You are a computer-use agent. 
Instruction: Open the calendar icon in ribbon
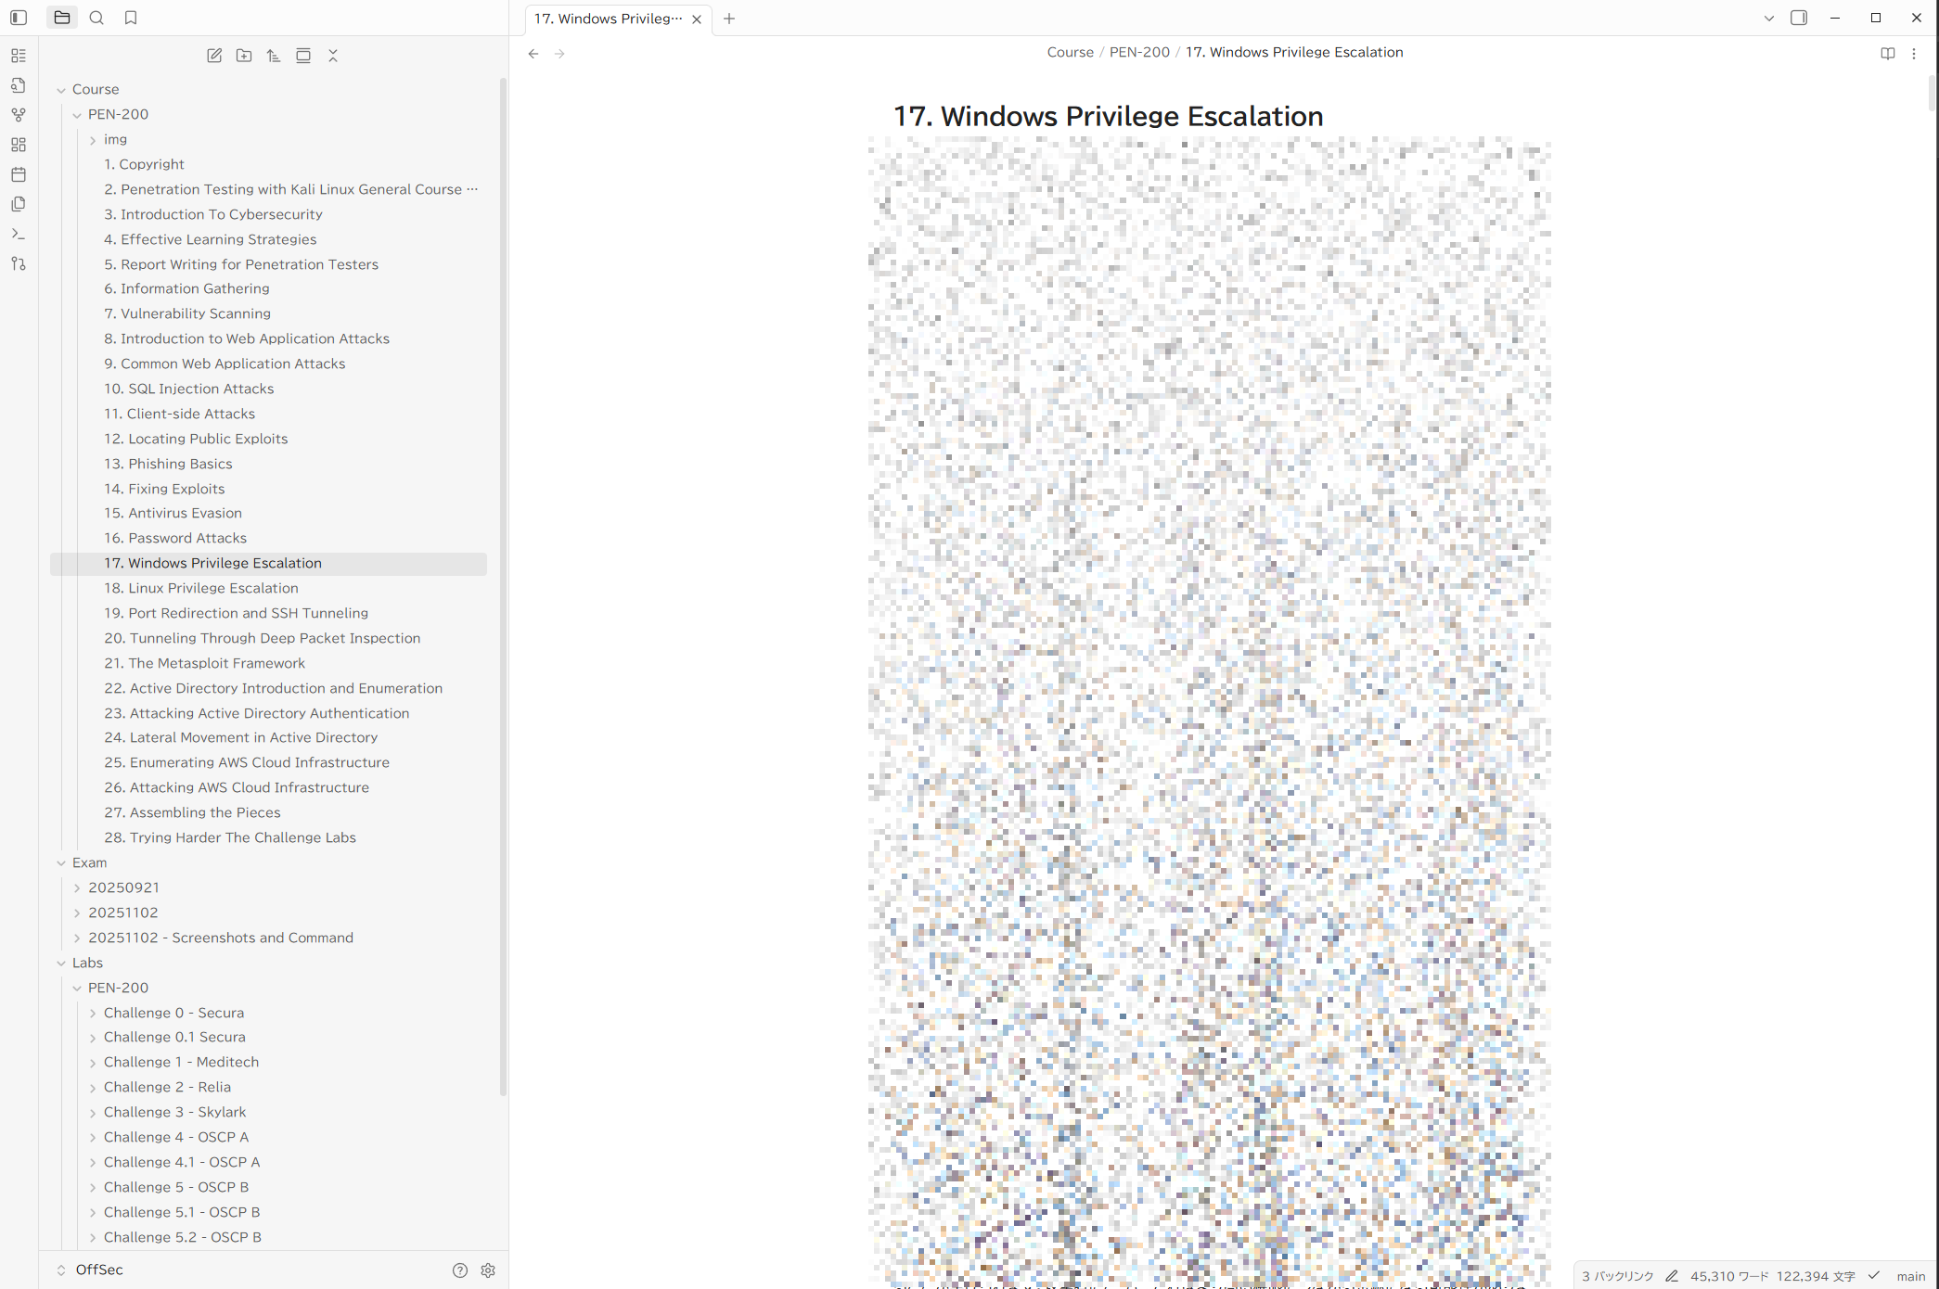[x=19, y=174]
